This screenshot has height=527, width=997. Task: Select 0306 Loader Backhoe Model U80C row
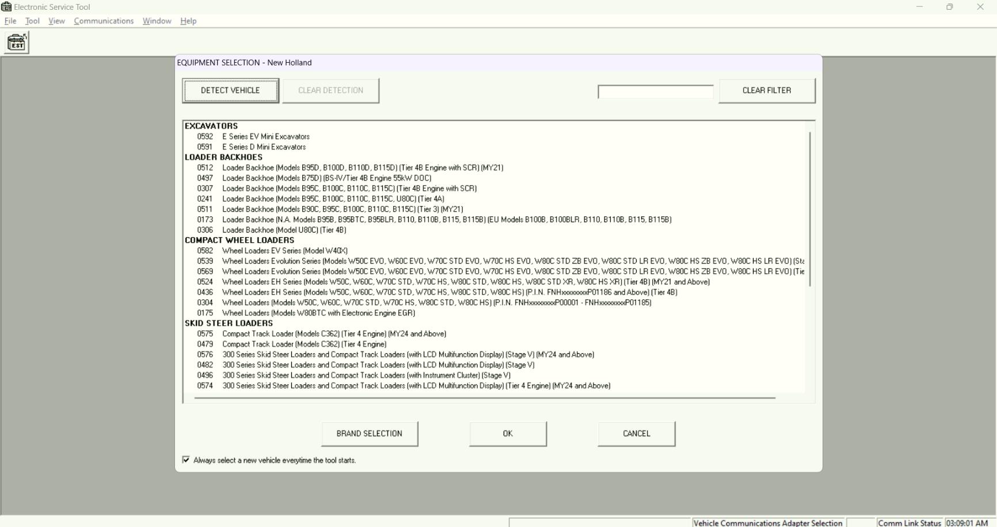272,230
